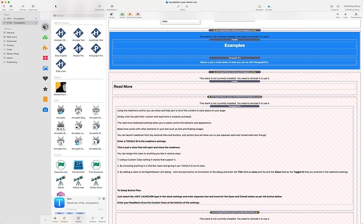
Task: Select the Font Awesome stack
Action: [x=96, y=166]
